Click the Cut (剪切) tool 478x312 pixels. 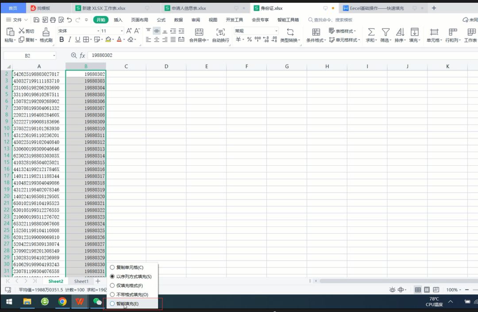pos(26,31)
